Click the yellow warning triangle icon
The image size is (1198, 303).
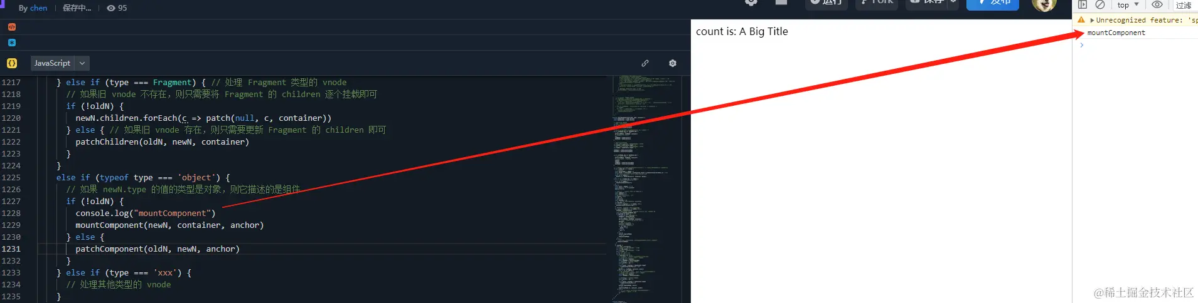(1081, 20)
